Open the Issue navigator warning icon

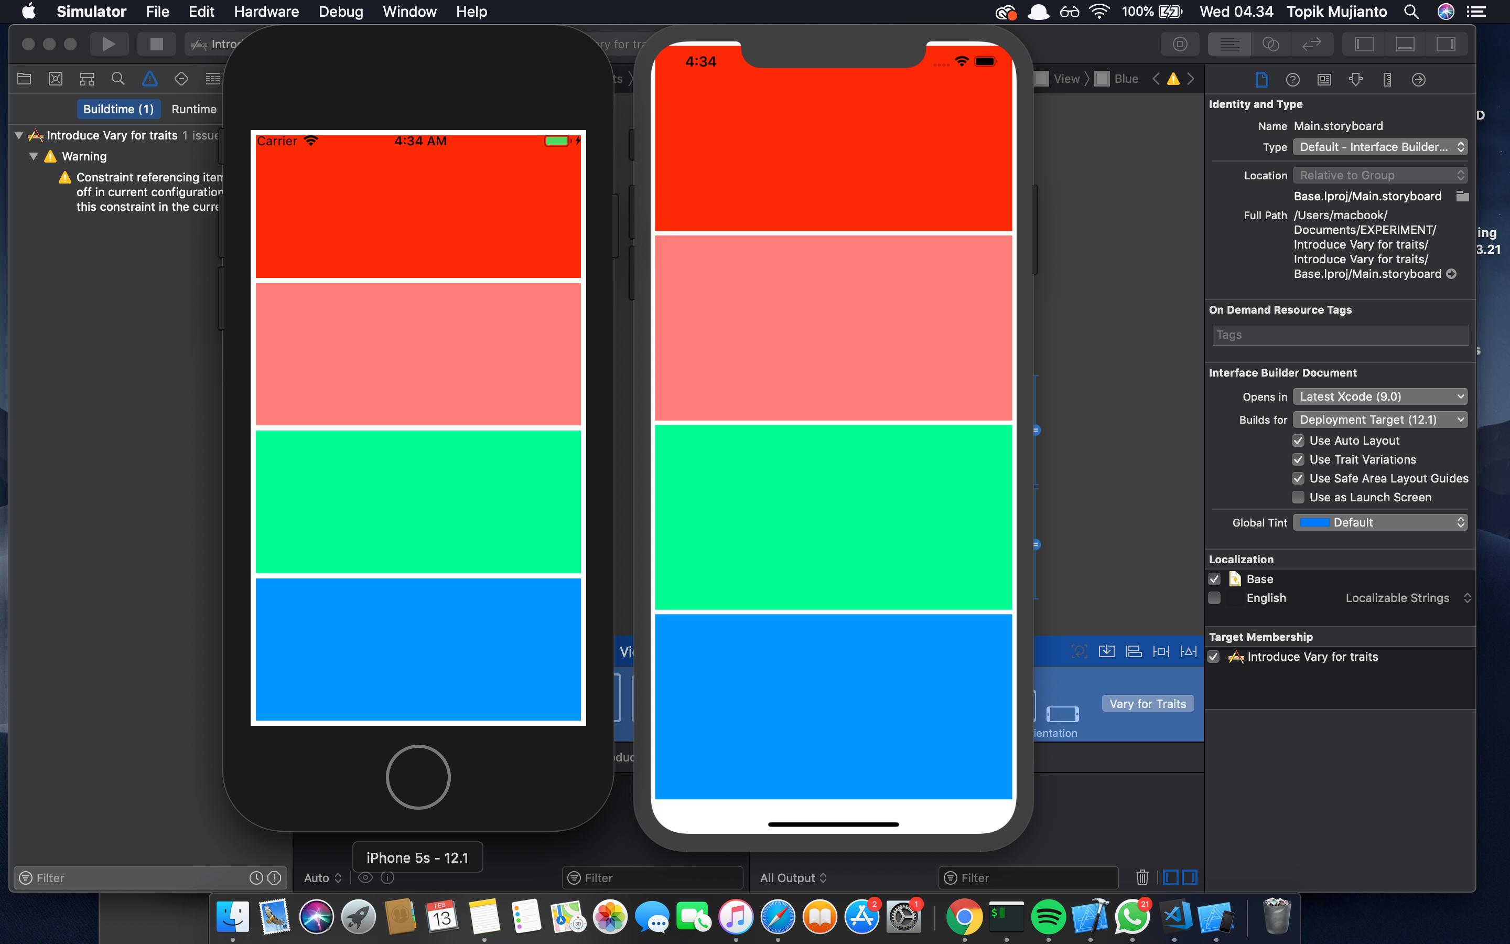click(150, 79)
